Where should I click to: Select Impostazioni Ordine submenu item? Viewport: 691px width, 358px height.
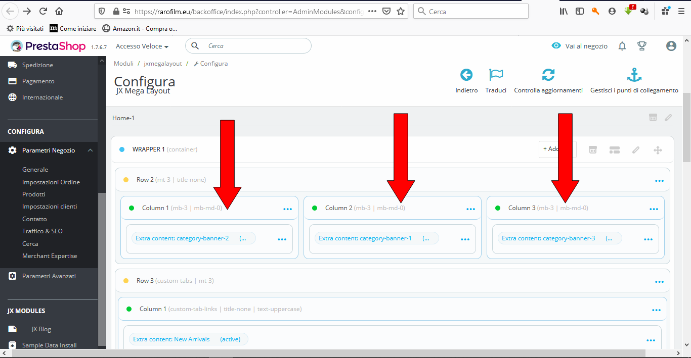point(51,182)
